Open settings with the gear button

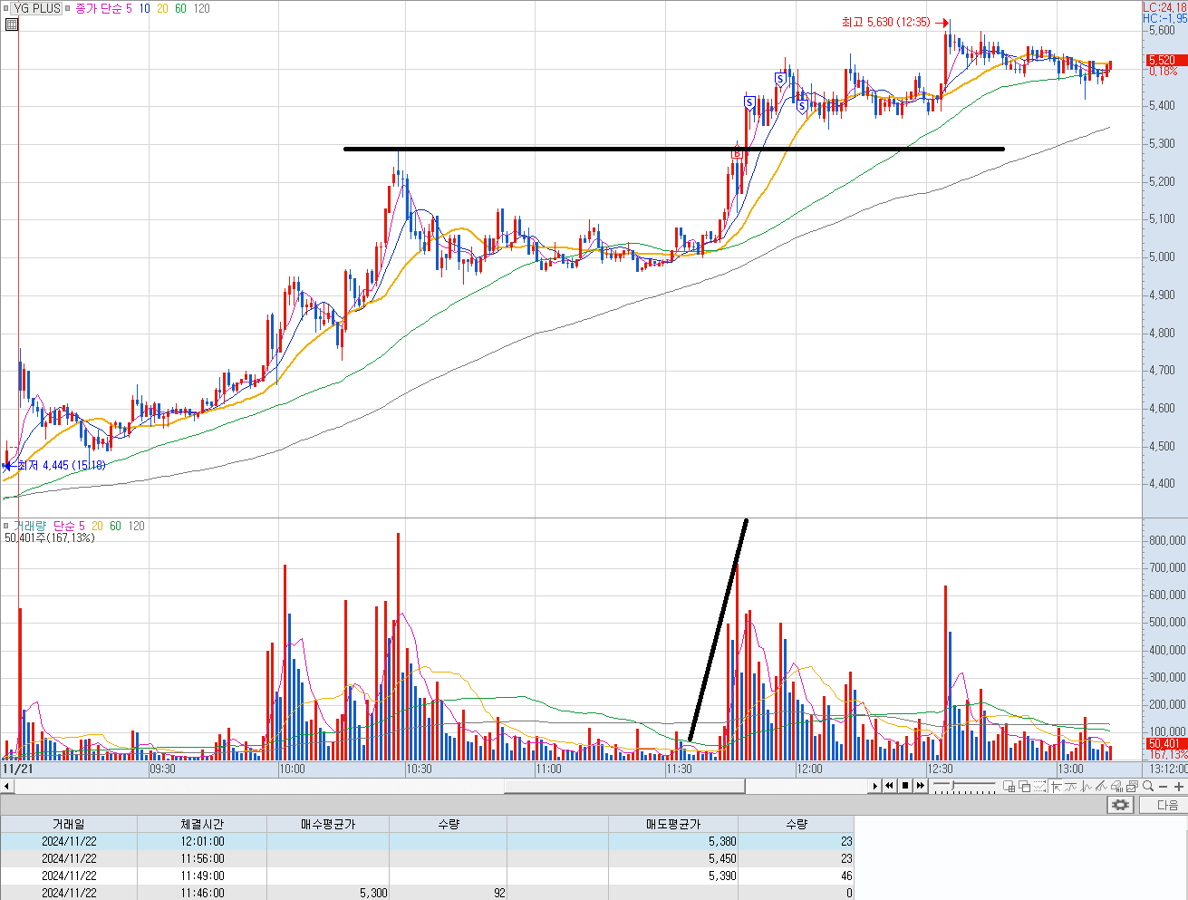click(1121, 805)
